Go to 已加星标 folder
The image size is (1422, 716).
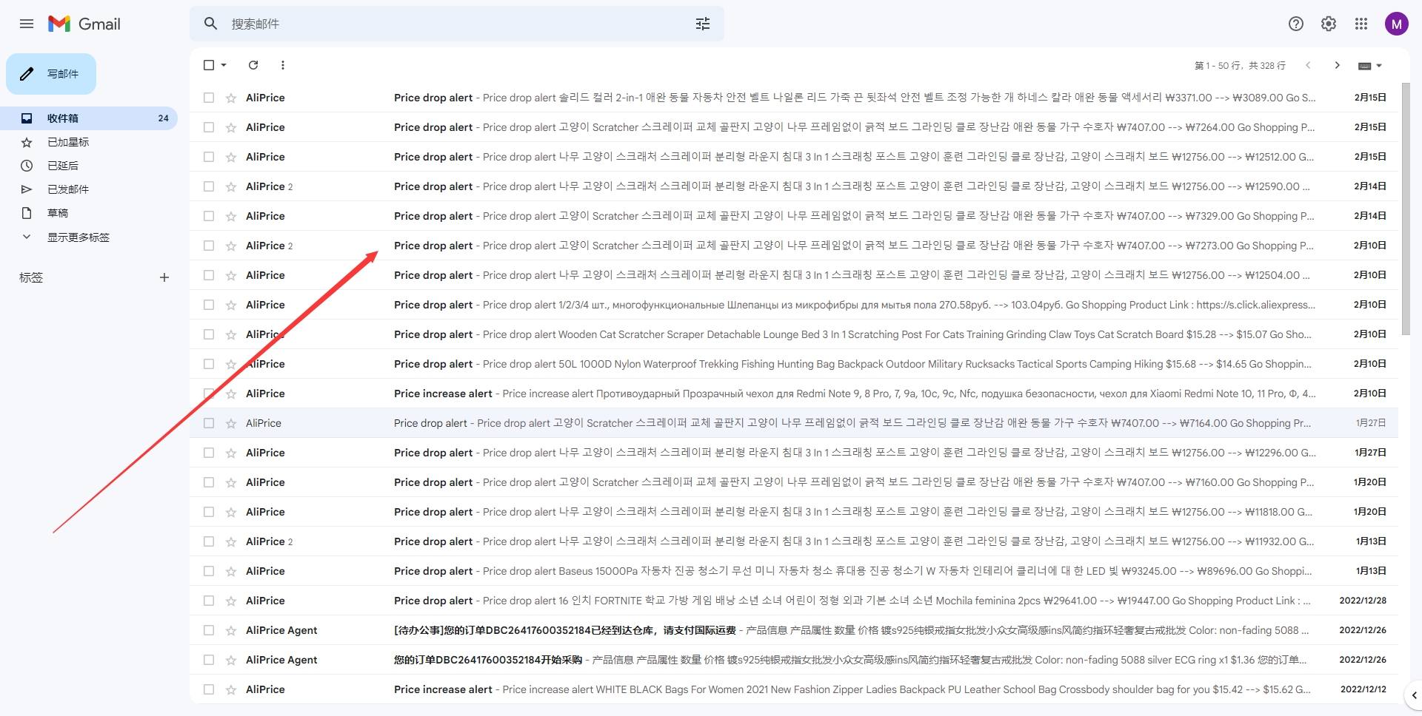(68, 142)
